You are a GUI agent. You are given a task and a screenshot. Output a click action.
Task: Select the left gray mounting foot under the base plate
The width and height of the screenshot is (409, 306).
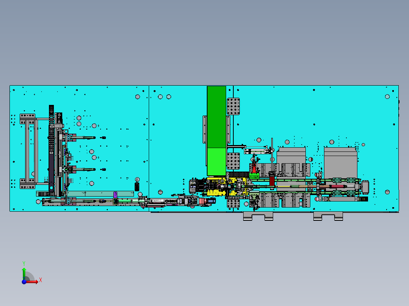coord(258,216)
